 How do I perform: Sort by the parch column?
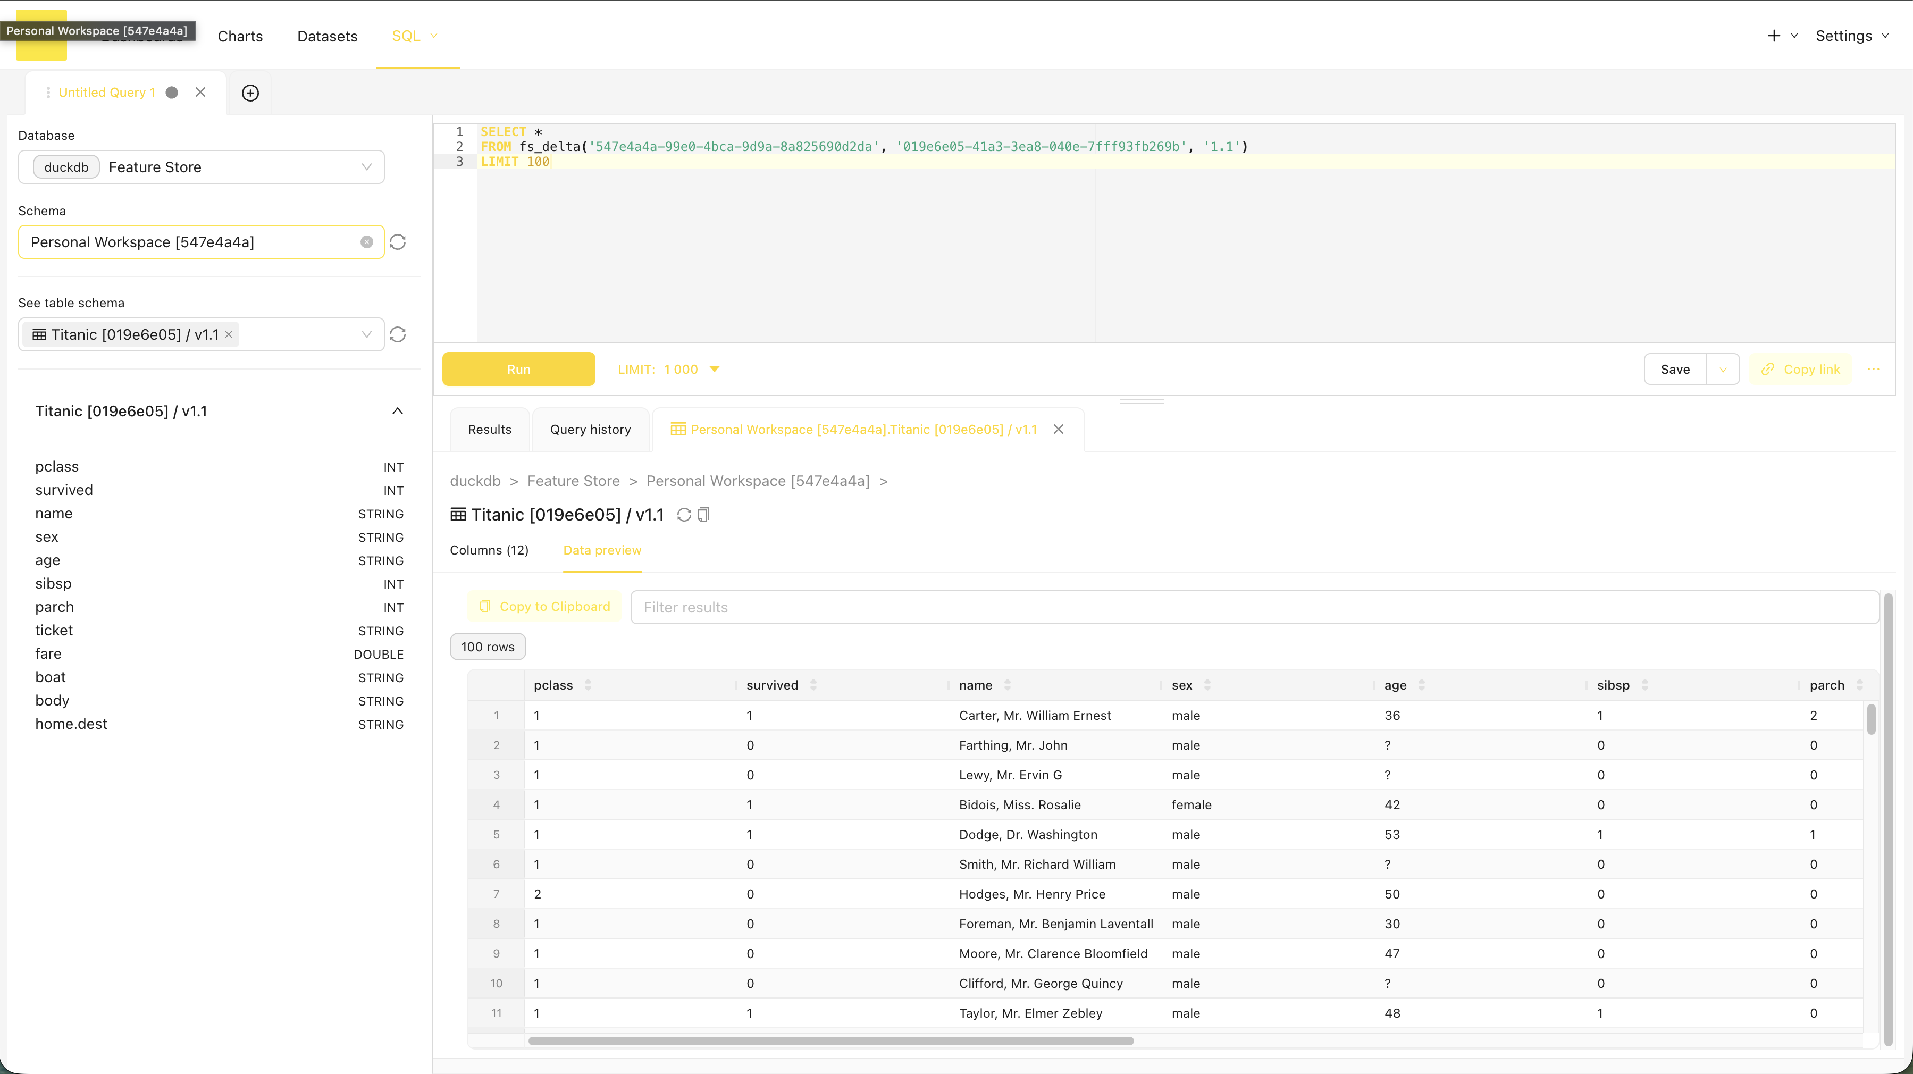click(x=1859, y=685)
